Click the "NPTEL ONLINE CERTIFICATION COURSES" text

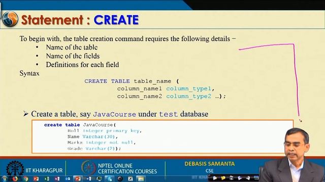click(x=127, y=168)
